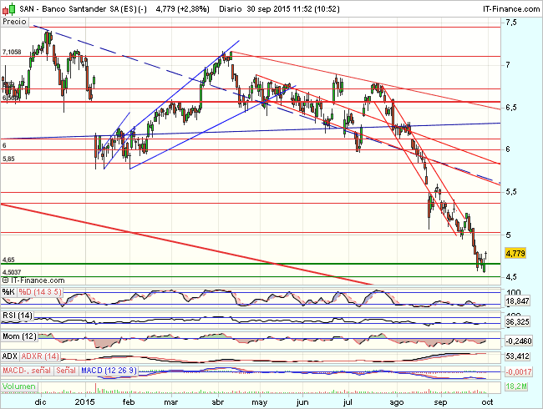Click the RSI value 36,325
The image size is (543, 409).
point(517,322)
